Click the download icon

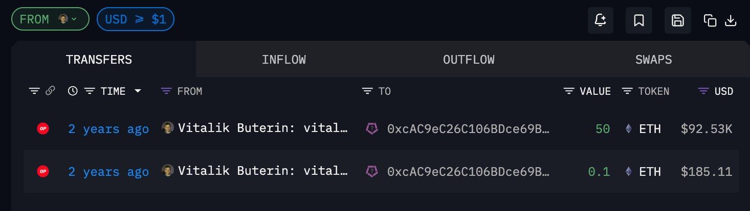[731, 20]
